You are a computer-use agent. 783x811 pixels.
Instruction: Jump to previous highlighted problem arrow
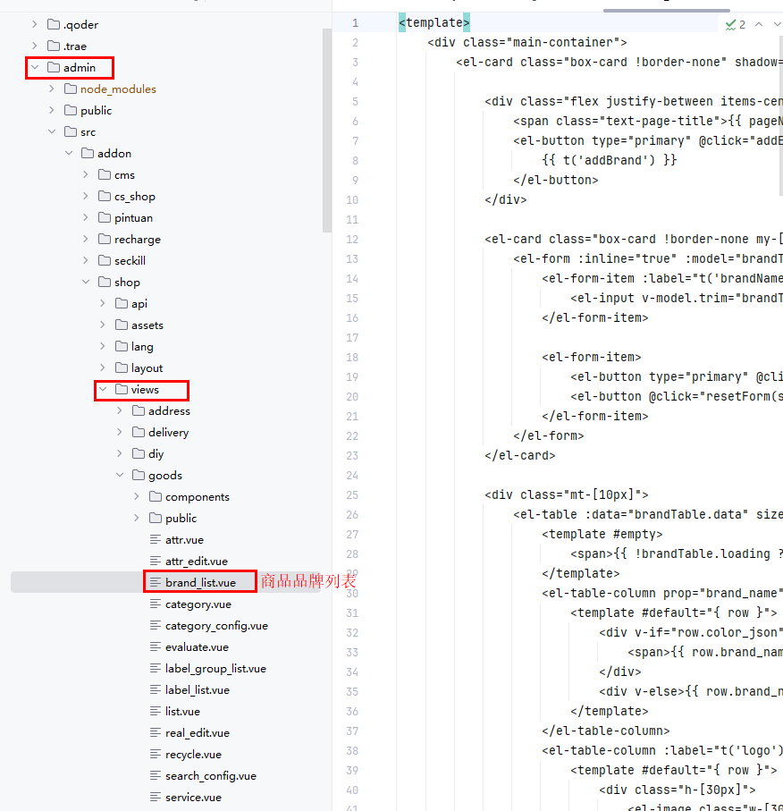759,24
